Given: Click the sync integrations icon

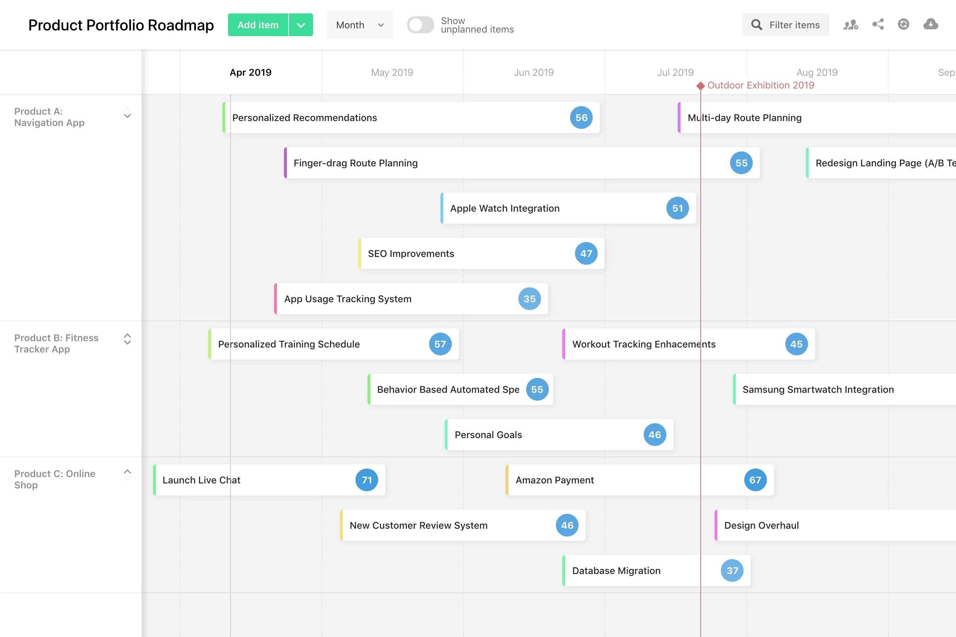Looking at the screenshot, I should 903,24.
